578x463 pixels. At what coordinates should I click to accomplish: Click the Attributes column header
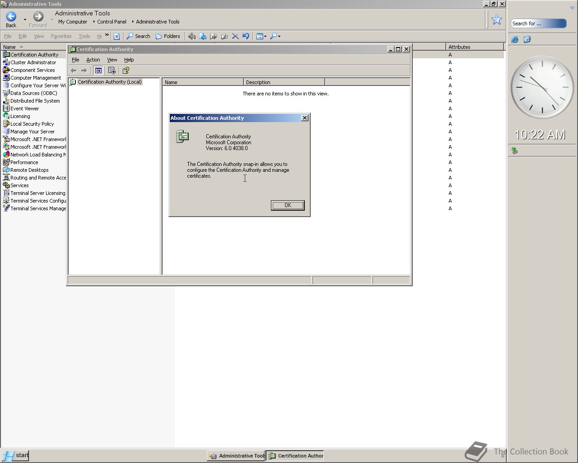coord(475,47)
